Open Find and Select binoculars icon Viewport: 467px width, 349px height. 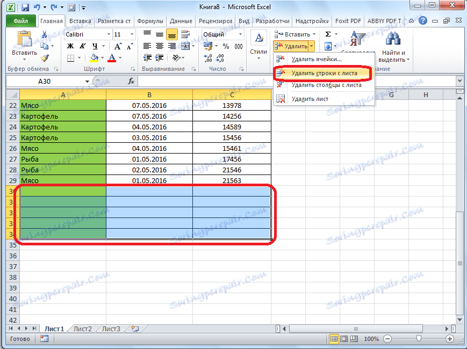(x=394, y=40)
